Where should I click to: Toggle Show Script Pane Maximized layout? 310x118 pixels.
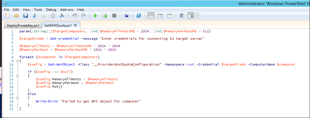(x=169, y=16)
